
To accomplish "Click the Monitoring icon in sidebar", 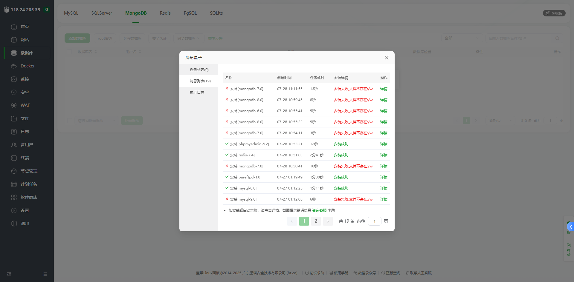I will pos(14,79).
